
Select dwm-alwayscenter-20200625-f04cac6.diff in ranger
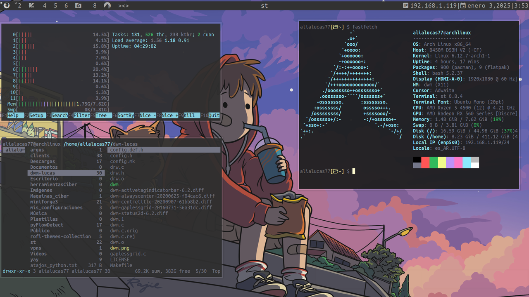click(x=163, y=196)
